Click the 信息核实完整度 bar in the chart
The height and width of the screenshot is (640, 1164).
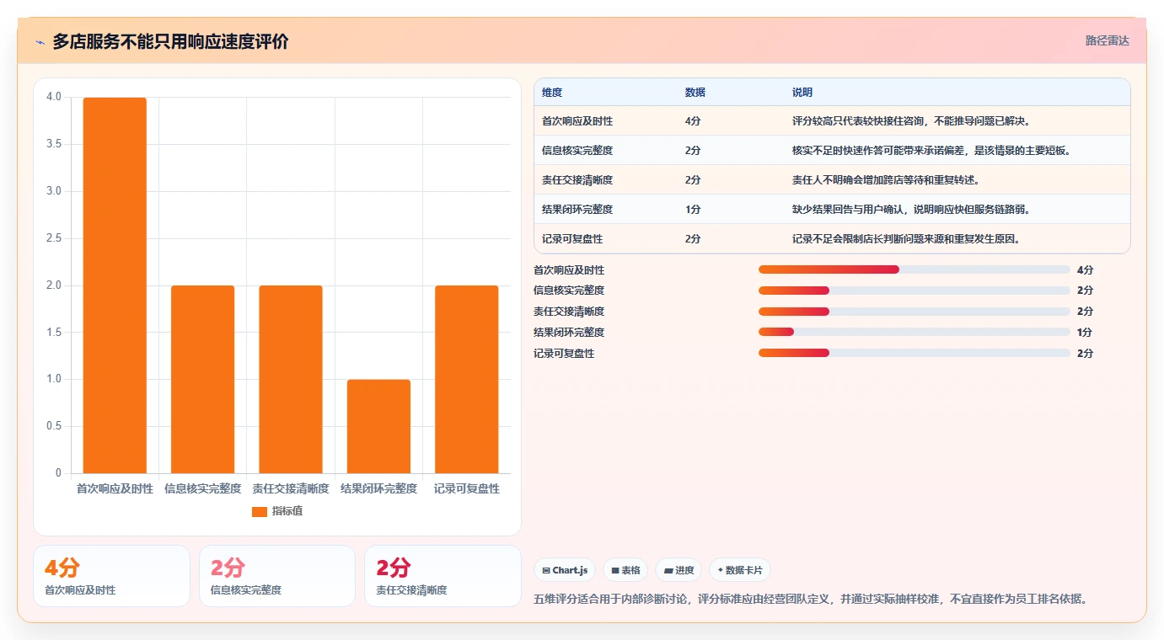(x=202, y=379)
